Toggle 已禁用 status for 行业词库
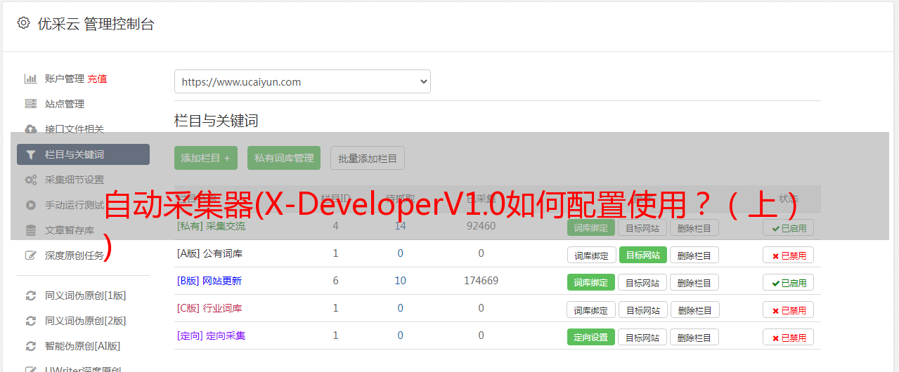 (x=789, y=310)
